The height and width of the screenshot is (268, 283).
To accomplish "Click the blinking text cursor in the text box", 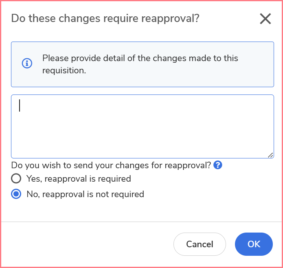I will tap(20, 105).
